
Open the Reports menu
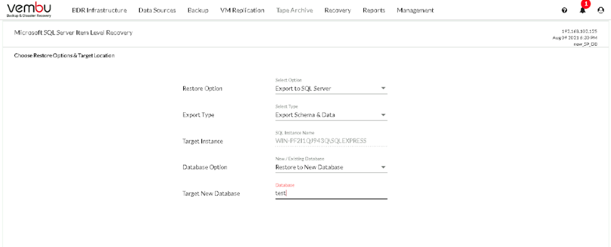coord(374,11)
